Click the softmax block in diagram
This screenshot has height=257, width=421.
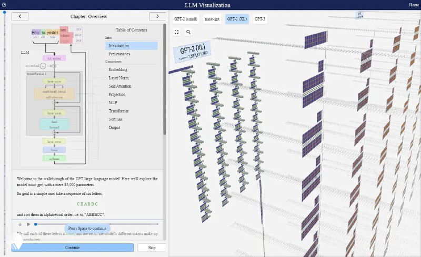point(54,159)
